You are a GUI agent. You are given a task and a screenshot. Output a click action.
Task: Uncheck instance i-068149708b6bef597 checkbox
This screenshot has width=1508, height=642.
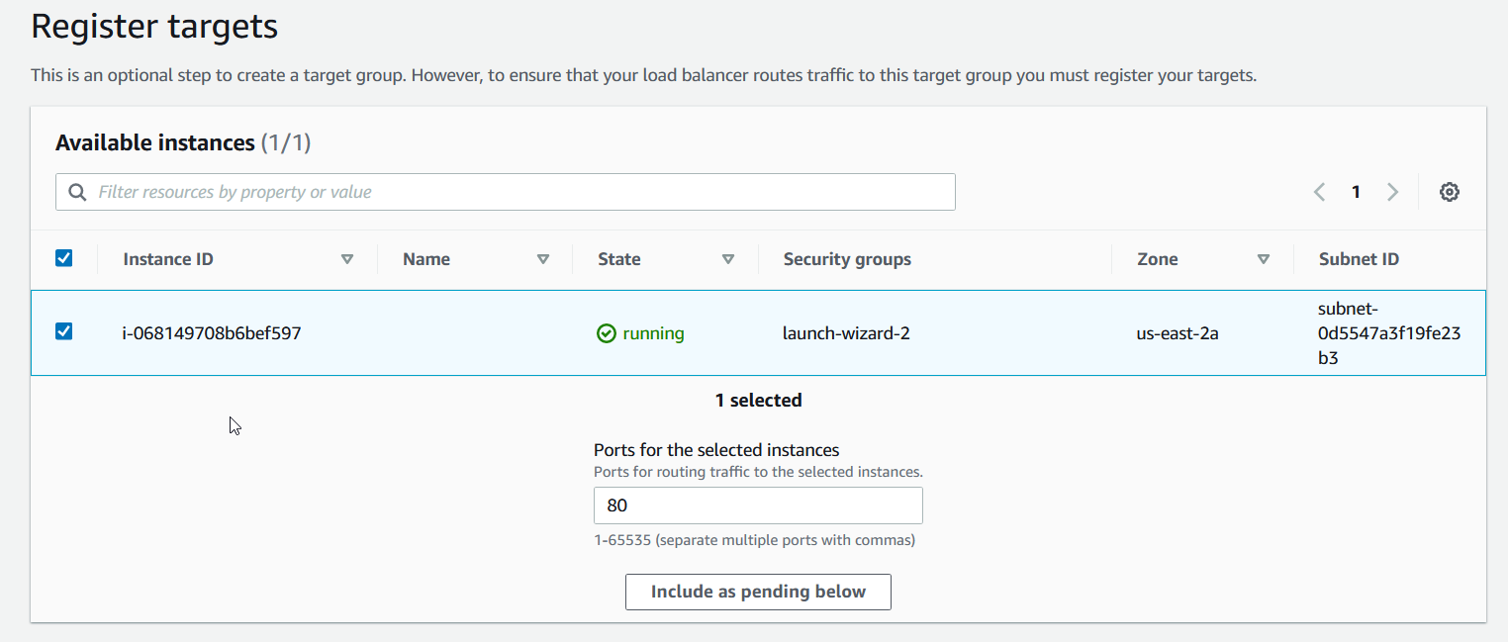pyautogui.click(x=64, y=331)
